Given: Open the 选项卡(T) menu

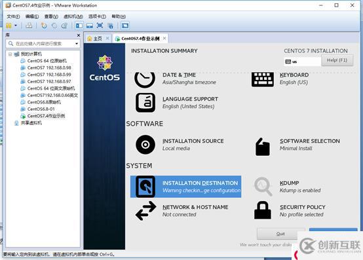Looking at the screenshot, I should [x=97, y=16].
